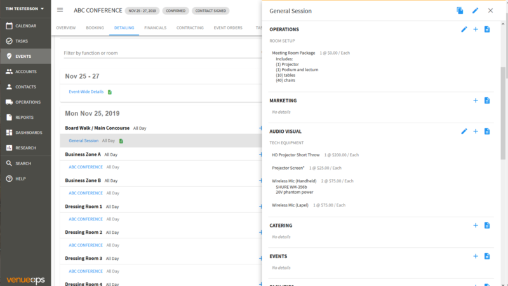Viewport: 508px width, 286px height.
Task: Open ABC CONFERENCE under Business Zone B
Action: click(x=86, y=193)
